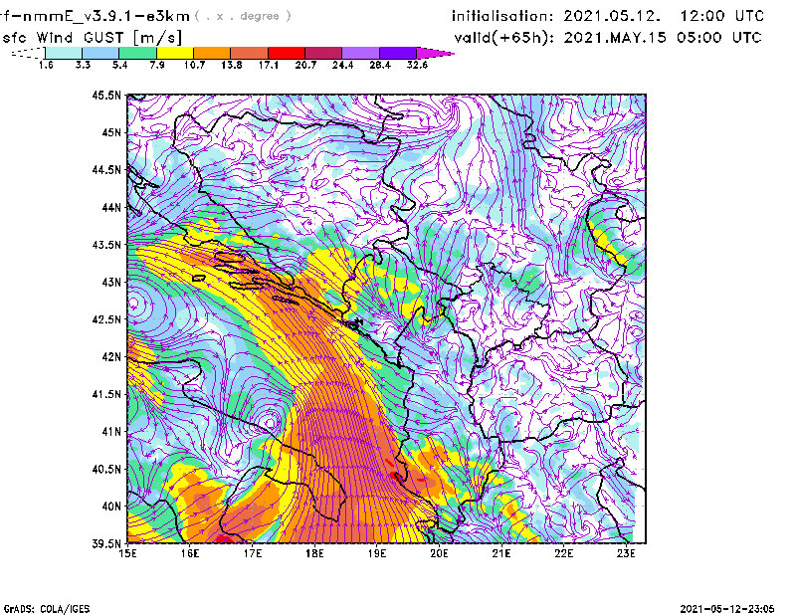Click the '44.5N' latitude label

click(x=106, y=169)
